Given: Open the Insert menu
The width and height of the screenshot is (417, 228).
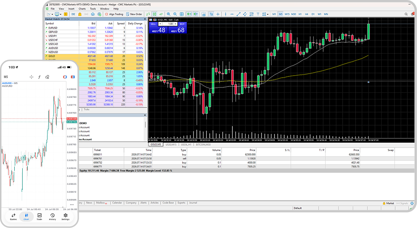Looking at the screenshot, I should click(x=71, y=9).
